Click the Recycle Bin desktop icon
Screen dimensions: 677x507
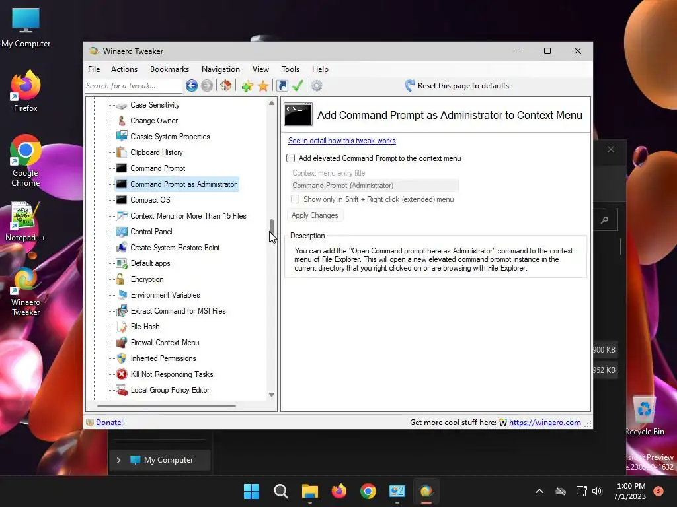pos(645,416)
